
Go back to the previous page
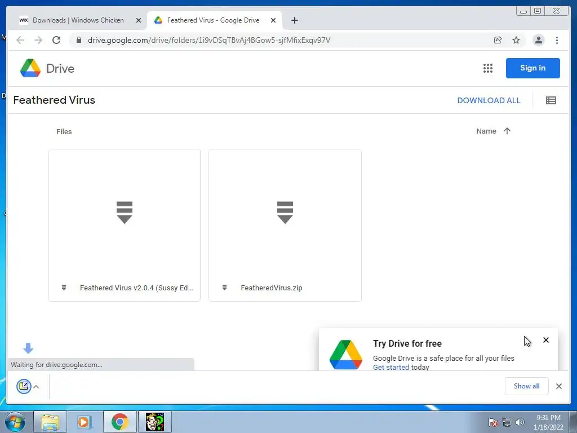pos(20,40)
